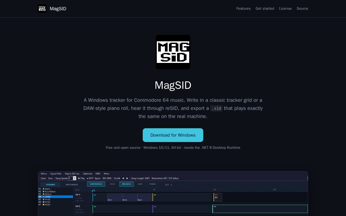Toggle the CLICK metronome button
Screen dimensions: 346x216
point(140,184)
